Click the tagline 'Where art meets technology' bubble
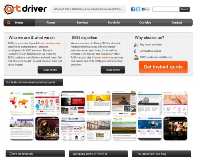 pyautogui.click(x=88, y=9)
